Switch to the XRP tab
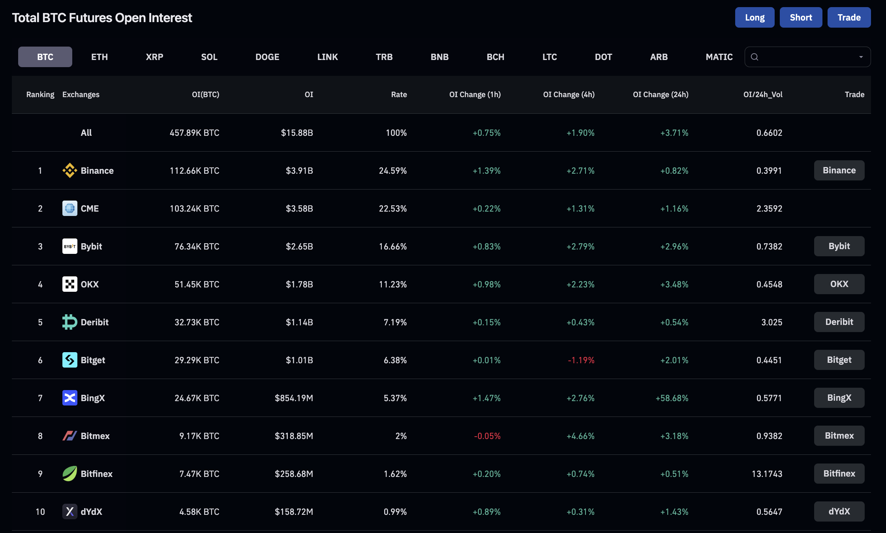 tap(154, 57)
